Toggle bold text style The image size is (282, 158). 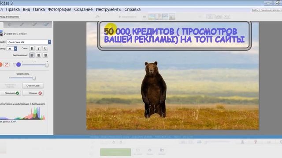[x=32, y=48]
